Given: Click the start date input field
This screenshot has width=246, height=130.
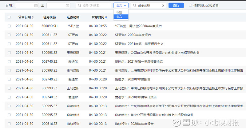Looking at the screenshot, I should (25, 6).
